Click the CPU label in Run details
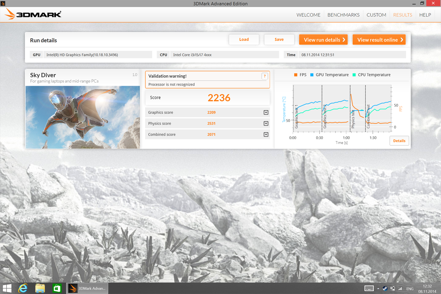This screenshot has width=441, height=294. click(x=163, y=55)
